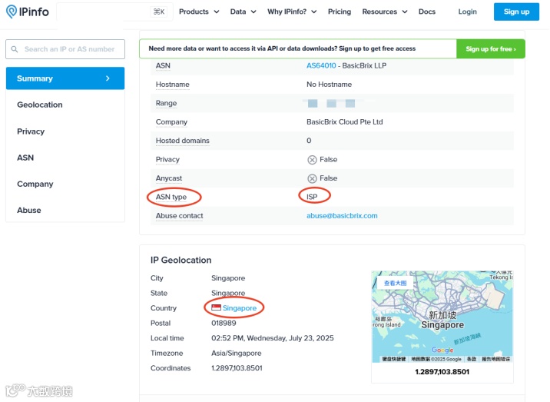The width and height of the screenshot is (550, 402).
Task: Click the green Sign up for free button
Action: pyautogui.click(x=491, y=48)
